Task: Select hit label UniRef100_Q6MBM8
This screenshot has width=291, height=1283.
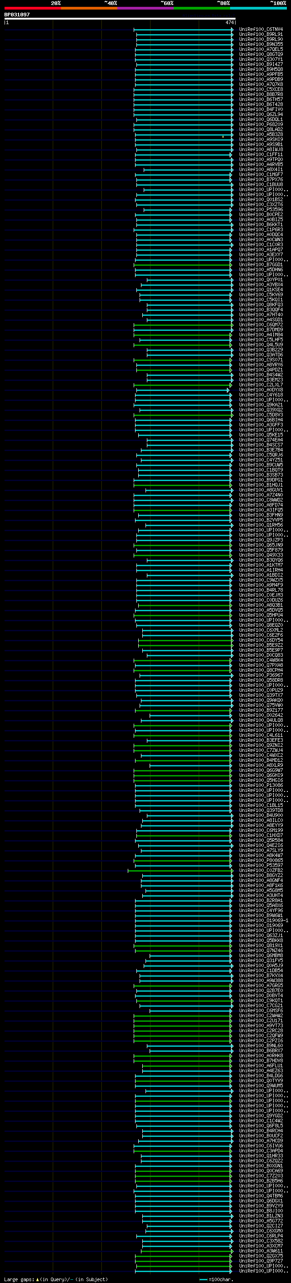Action: [x=261, y=955]
